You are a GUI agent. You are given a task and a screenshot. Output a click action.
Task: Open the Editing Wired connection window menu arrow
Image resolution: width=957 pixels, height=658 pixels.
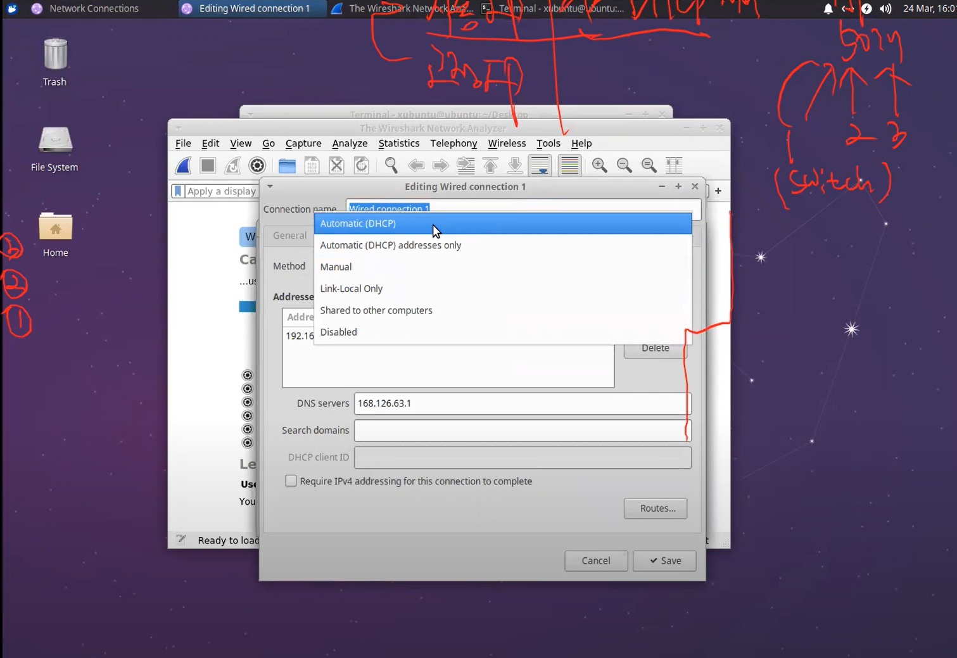click(x=270, y=186)
